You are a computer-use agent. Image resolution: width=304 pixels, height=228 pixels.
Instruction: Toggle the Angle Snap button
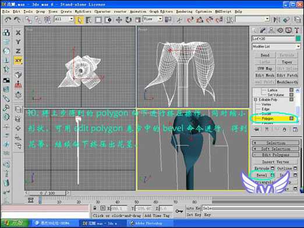(200, 20)
